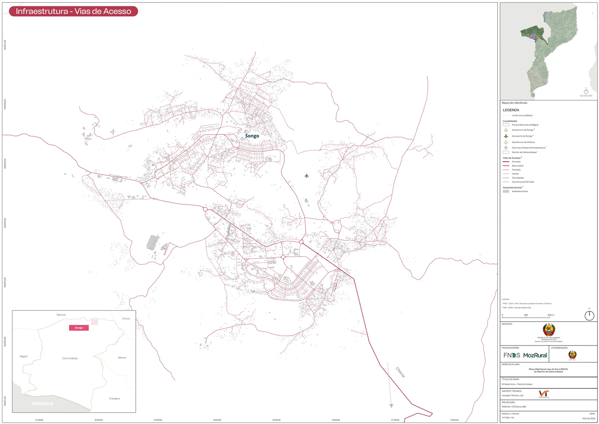Click the Aeroporto de Songo legend icon
The image size is (599, 424).
tap(506, 136)
